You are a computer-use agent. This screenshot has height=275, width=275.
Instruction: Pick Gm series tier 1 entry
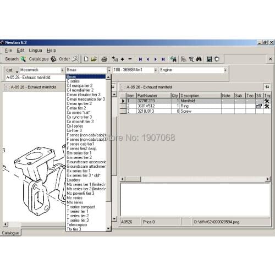86,153
